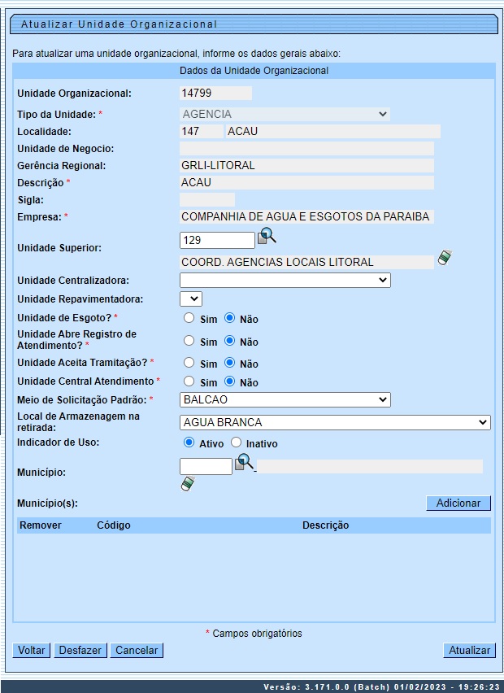The image size is (504, 693).
Task: Select Inativo for Indicador de Uso
Action: 237,442
